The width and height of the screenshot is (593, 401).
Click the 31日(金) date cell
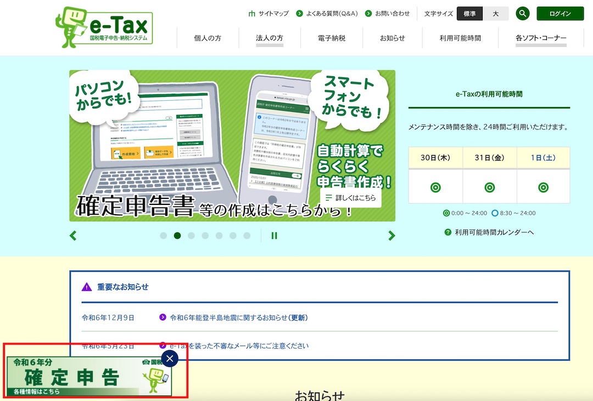pyautogui.click(x=489, y=158)
